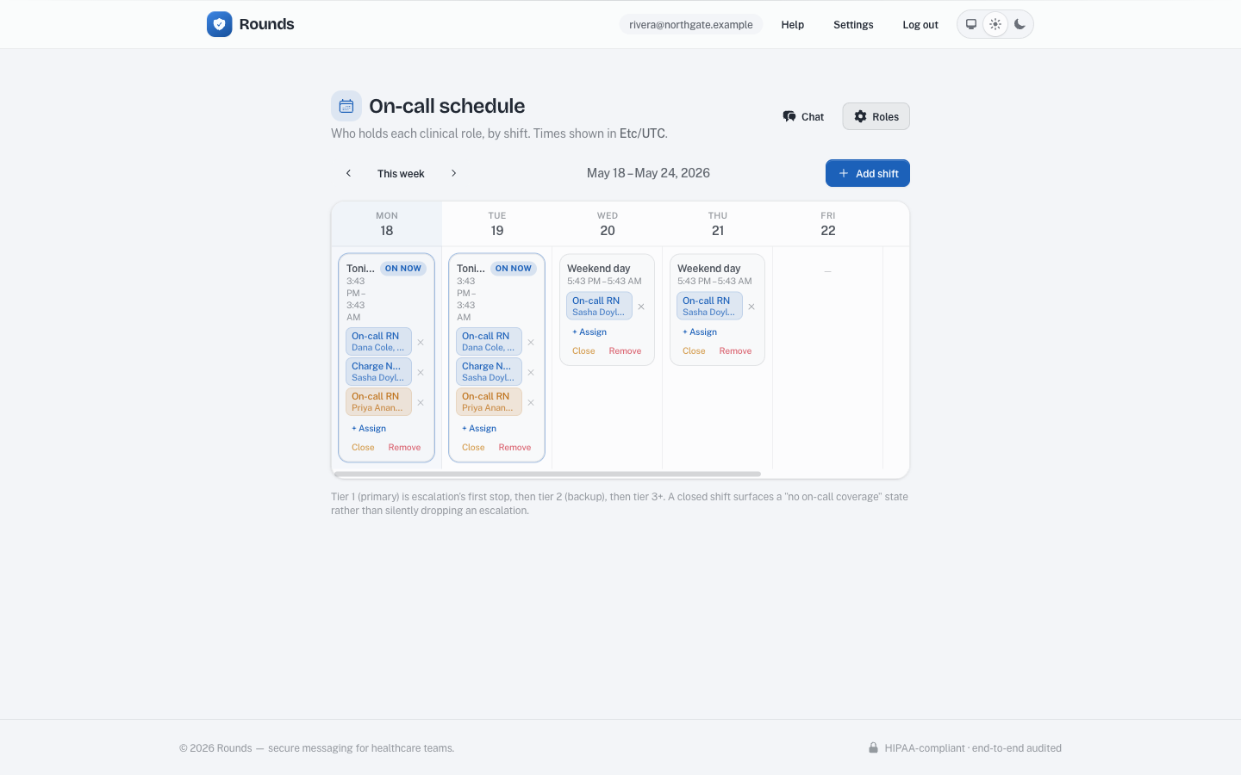Screen dimensions: 1241x775
Task: Unassign Priya Anand from Tuesday's shift
Action: pyautogui.click(x=531, y=402)
